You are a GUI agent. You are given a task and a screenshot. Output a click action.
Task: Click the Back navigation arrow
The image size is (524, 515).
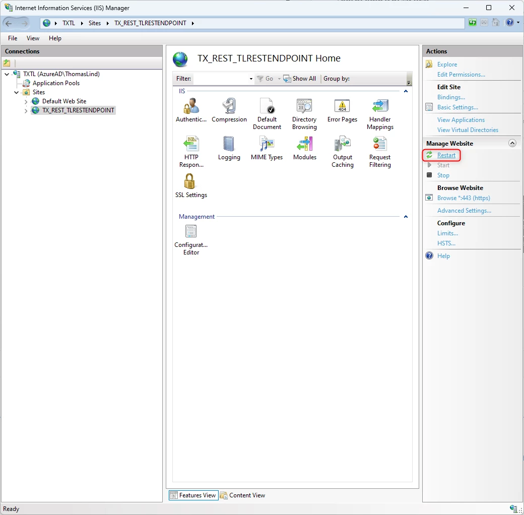pyautogui.click(x=9, y=23)
